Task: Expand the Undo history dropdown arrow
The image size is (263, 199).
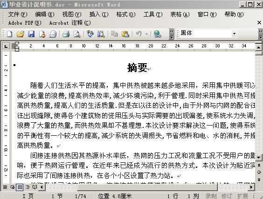Action: click(146, 34)
